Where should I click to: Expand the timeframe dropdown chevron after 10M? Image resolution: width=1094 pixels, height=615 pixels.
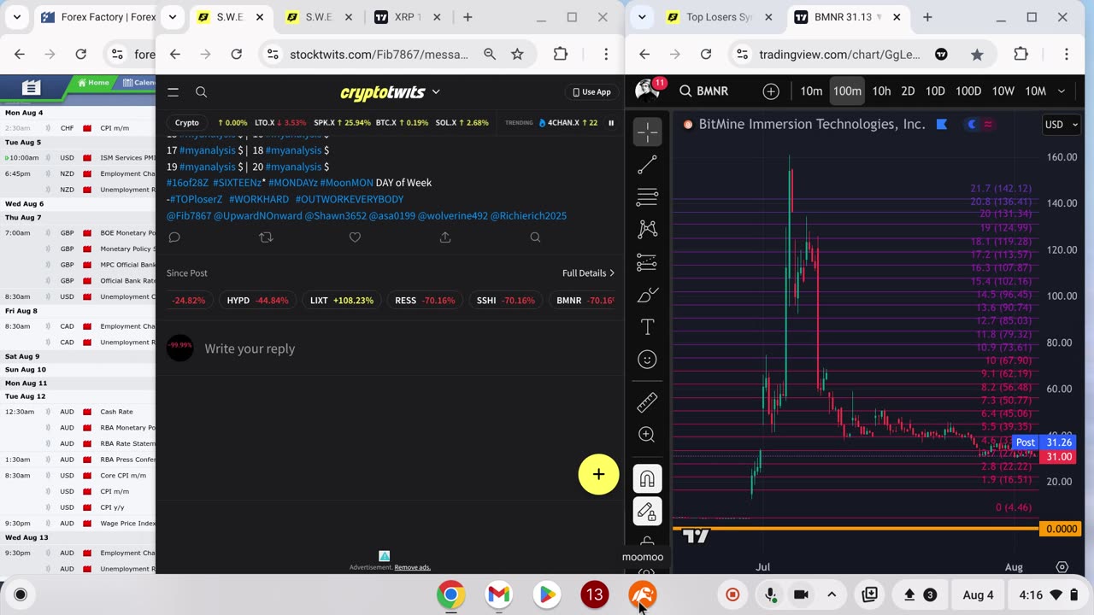(x=1062, y=91)
